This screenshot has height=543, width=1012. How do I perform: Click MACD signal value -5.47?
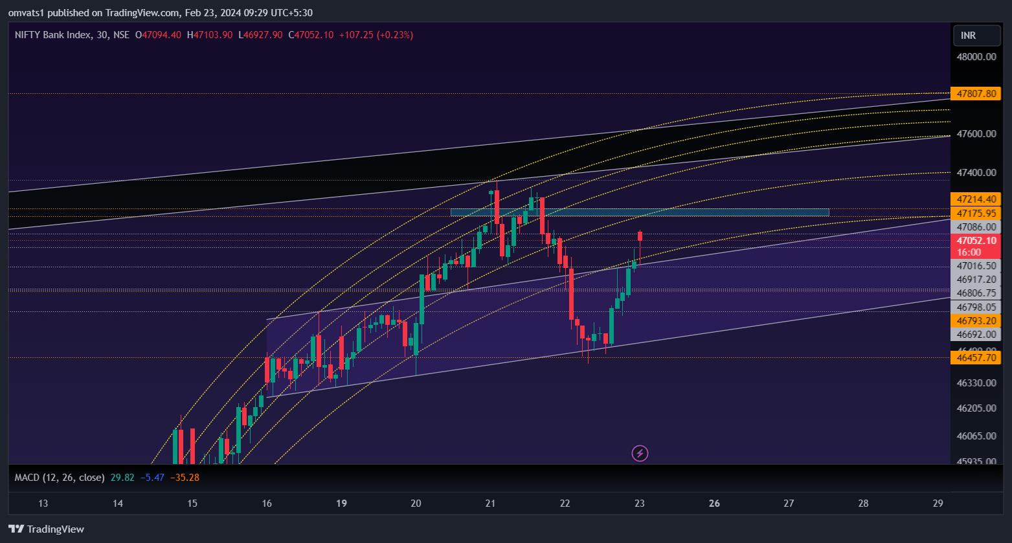tap(153, 478)
